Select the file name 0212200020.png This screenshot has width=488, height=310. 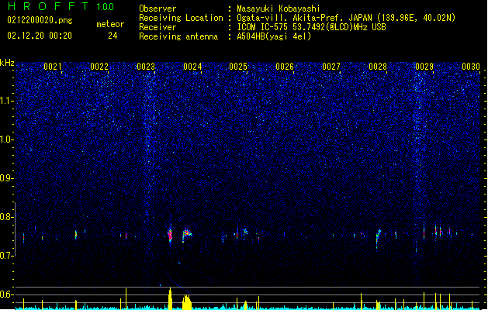tap(40, 21)
